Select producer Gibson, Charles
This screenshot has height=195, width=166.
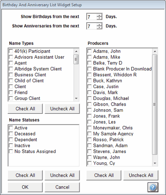[89, 104]
